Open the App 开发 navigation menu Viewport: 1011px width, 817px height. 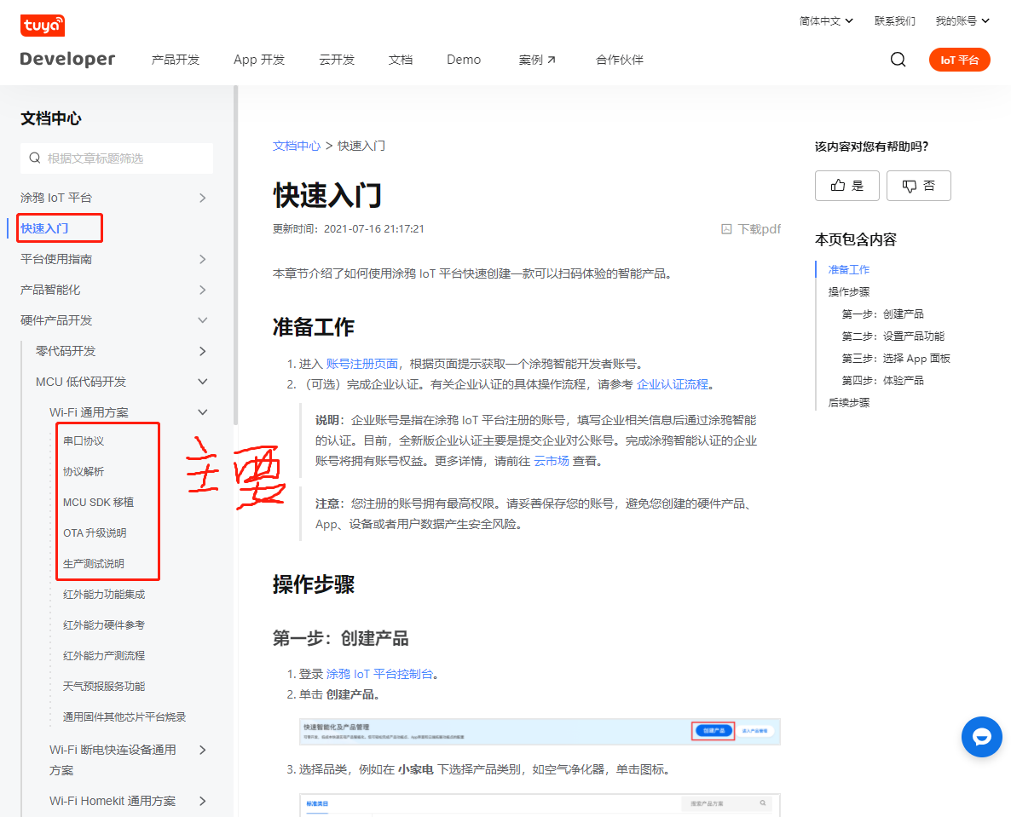point(259,60)
